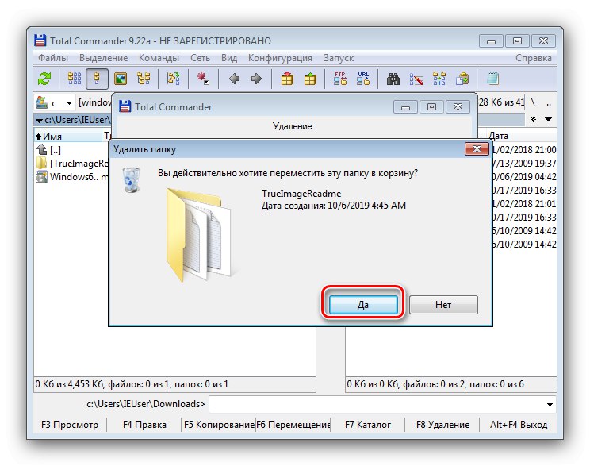Click F7 Каталог button
This screenshot has height=466, width=590.
368,425
